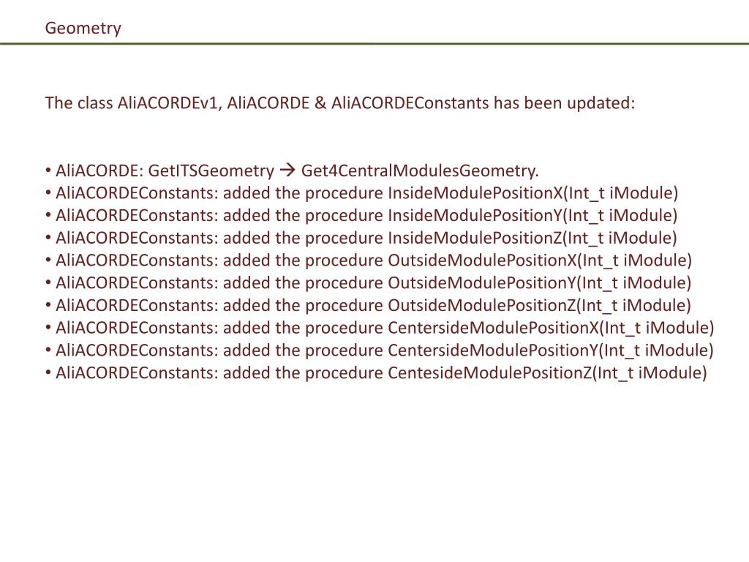Select the intro sentence about updated classes

(x=340, y=102)
